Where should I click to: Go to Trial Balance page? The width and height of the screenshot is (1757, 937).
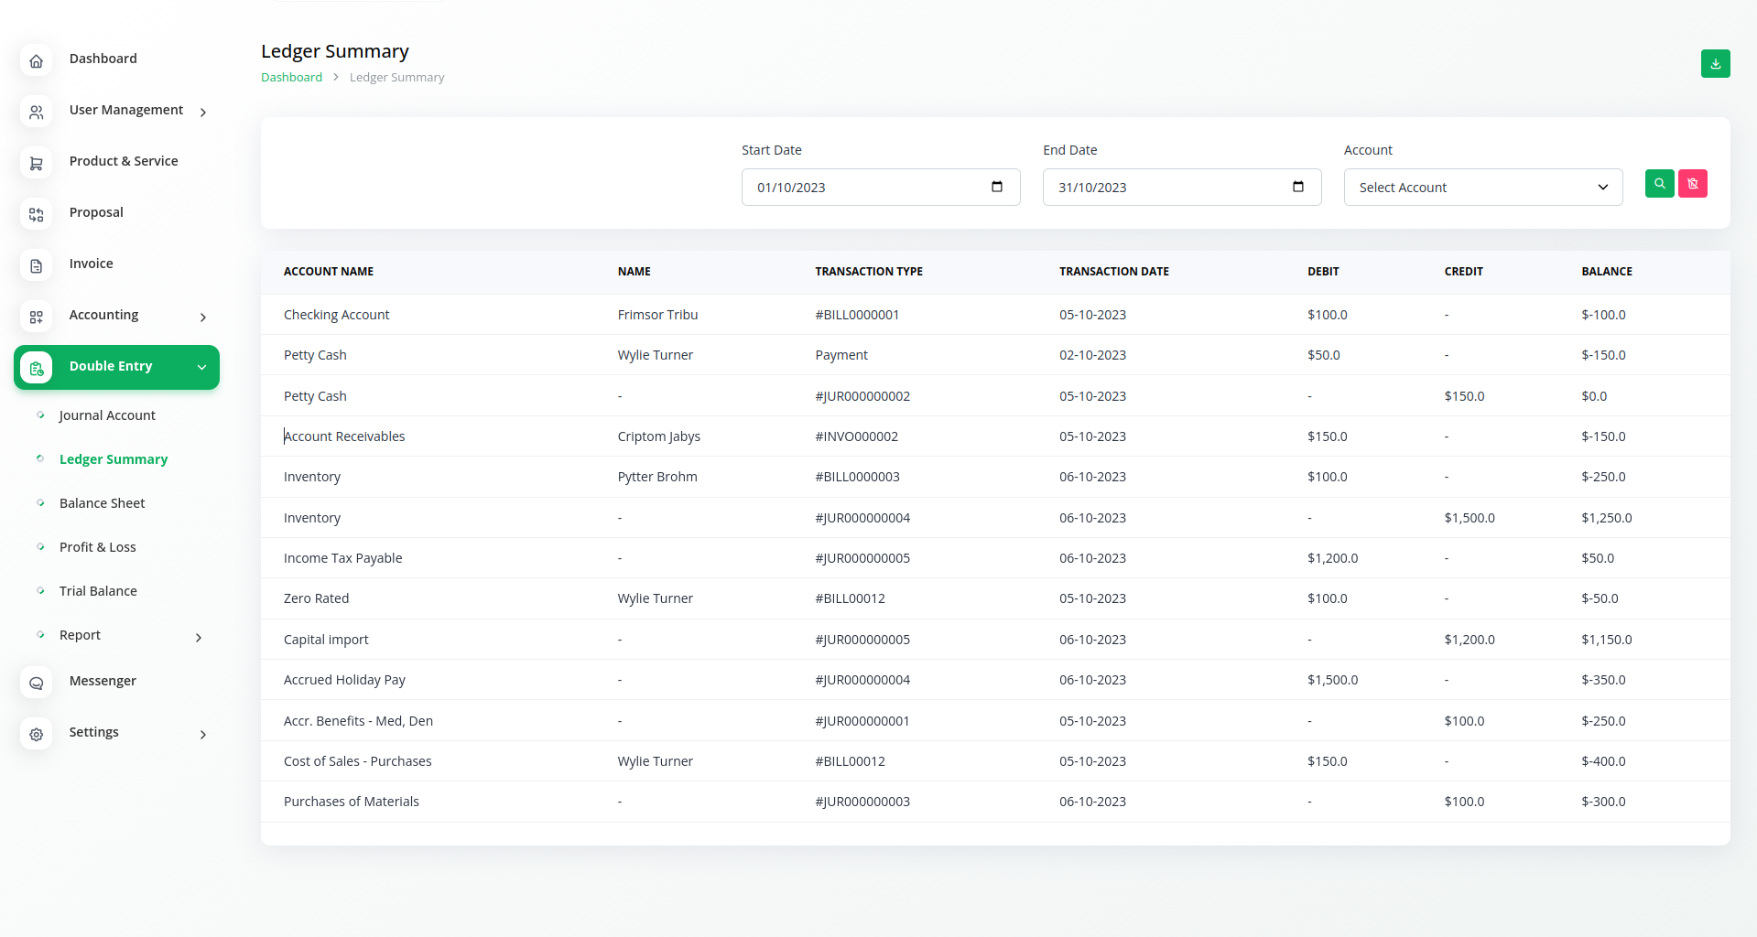pyautogui.click(x=98, y=591)
